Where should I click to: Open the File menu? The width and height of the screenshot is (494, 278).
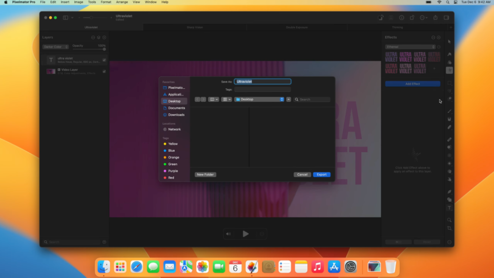click(43, 2)
